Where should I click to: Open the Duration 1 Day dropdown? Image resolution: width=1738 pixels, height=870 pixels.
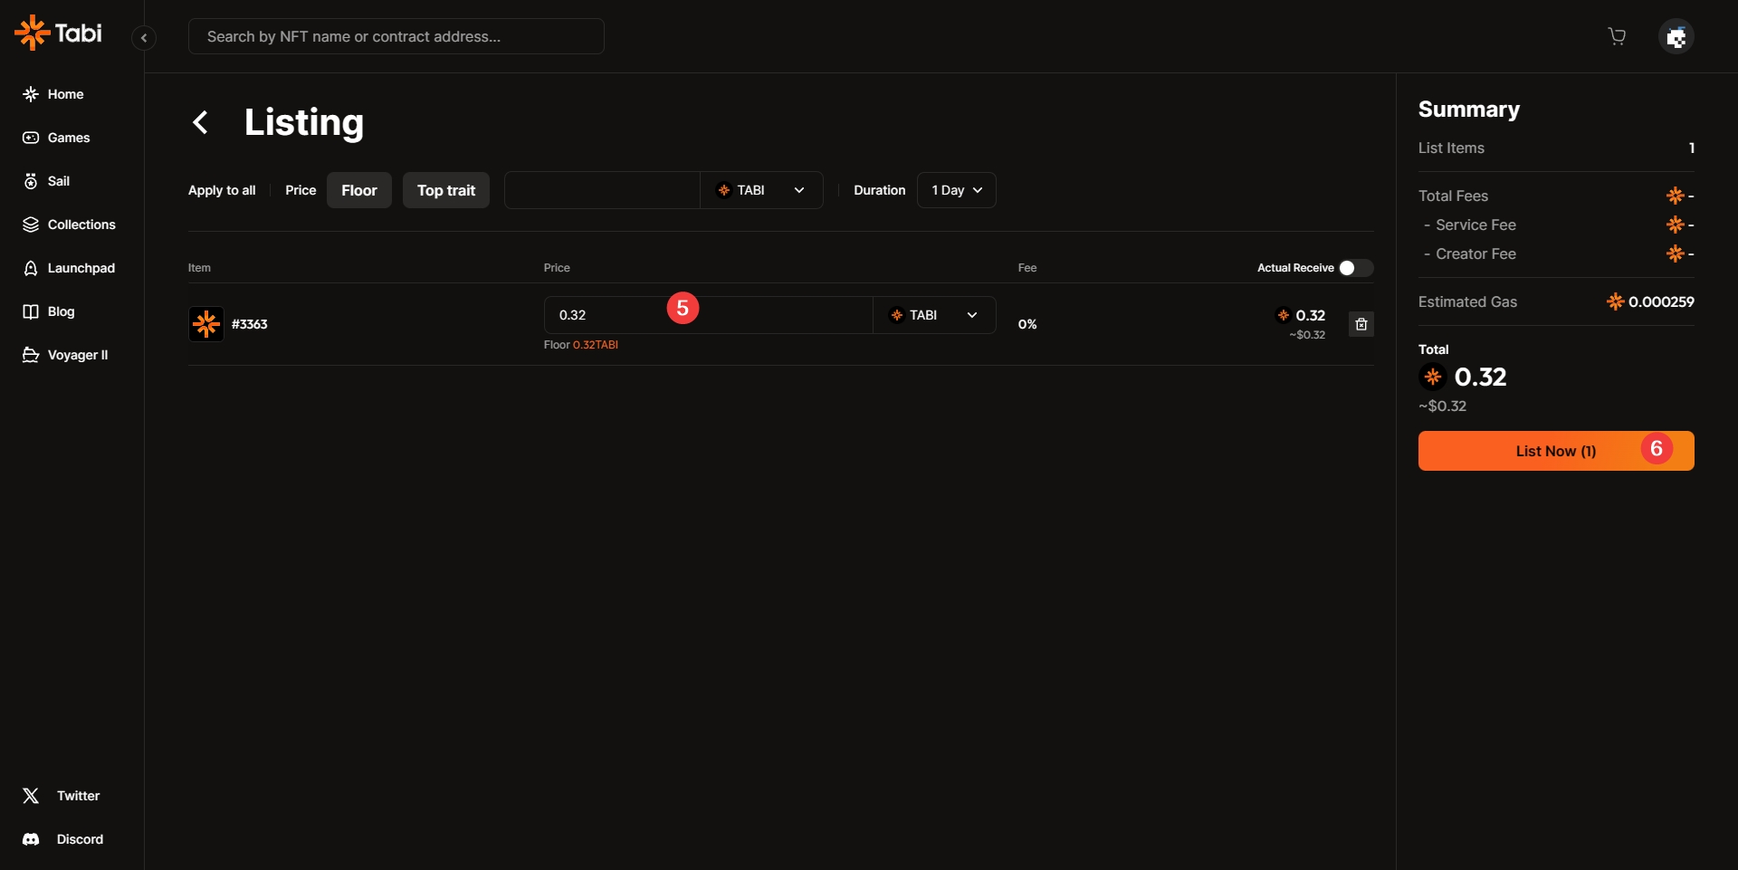coord(956,190)
